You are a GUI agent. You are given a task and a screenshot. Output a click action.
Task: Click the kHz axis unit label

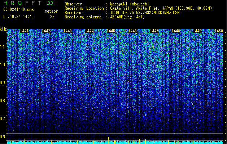tap(3, 29)
